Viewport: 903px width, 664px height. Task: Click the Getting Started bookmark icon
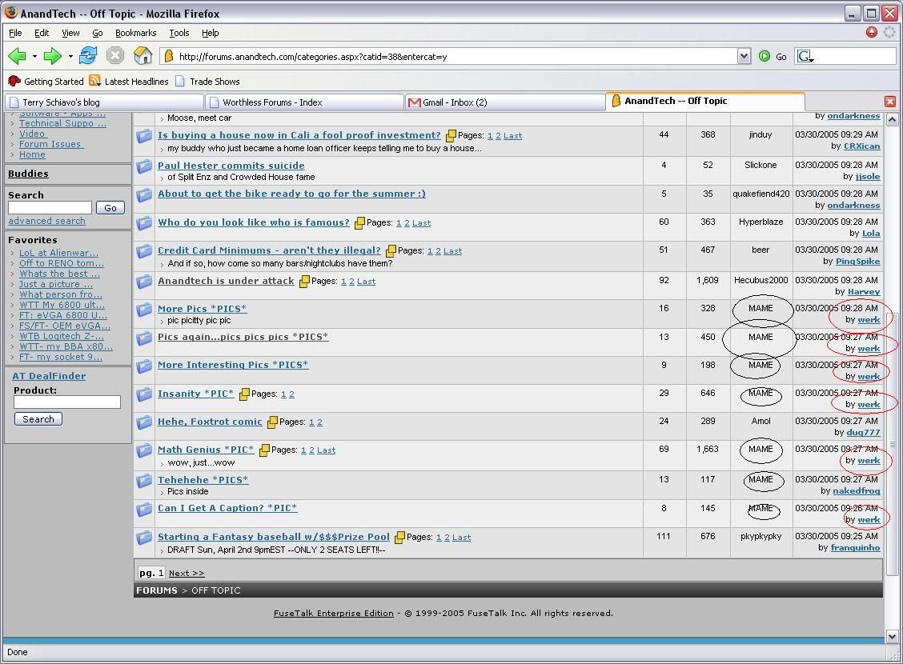click(x=14, y=81)
